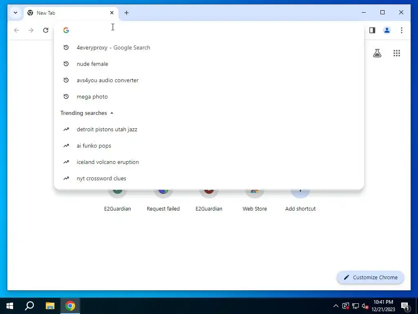Screen dimensions: 418x314
Task: Open a new tab with the plus button
Action: (x=127, y=13)
